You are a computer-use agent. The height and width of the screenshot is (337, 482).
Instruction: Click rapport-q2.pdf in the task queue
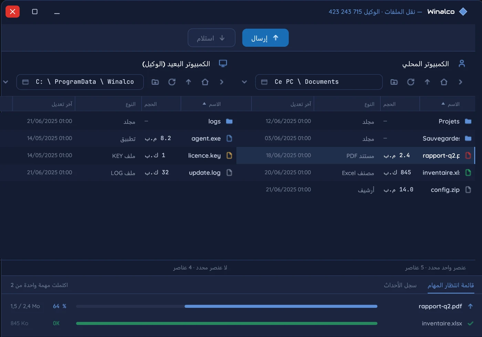440,306
